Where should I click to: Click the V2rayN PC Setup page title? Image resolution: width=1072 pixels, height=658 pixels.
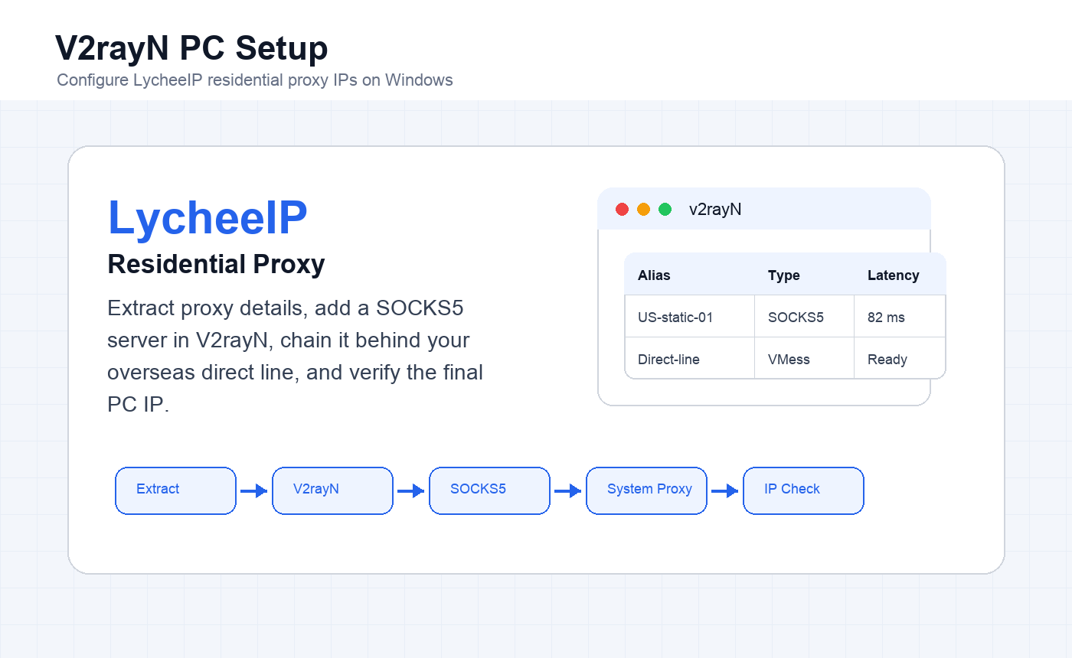(191, 48)
